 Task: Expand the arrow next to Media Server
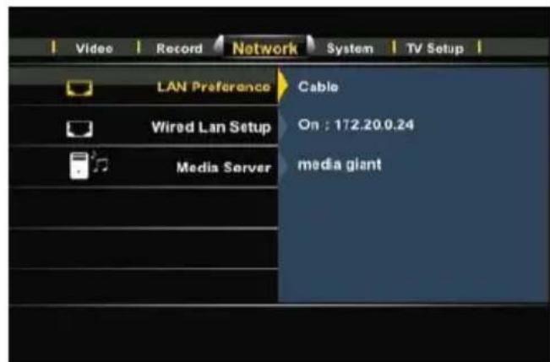[x=283, y=167]
